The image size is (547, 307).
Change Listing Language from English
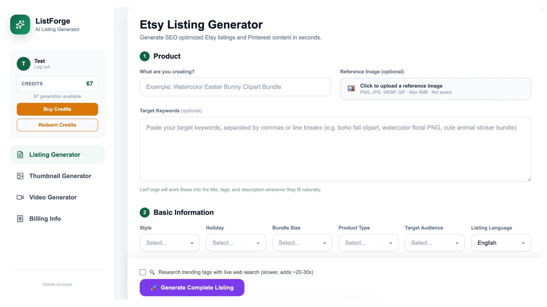pyautogui.click(x=501, y=243)
